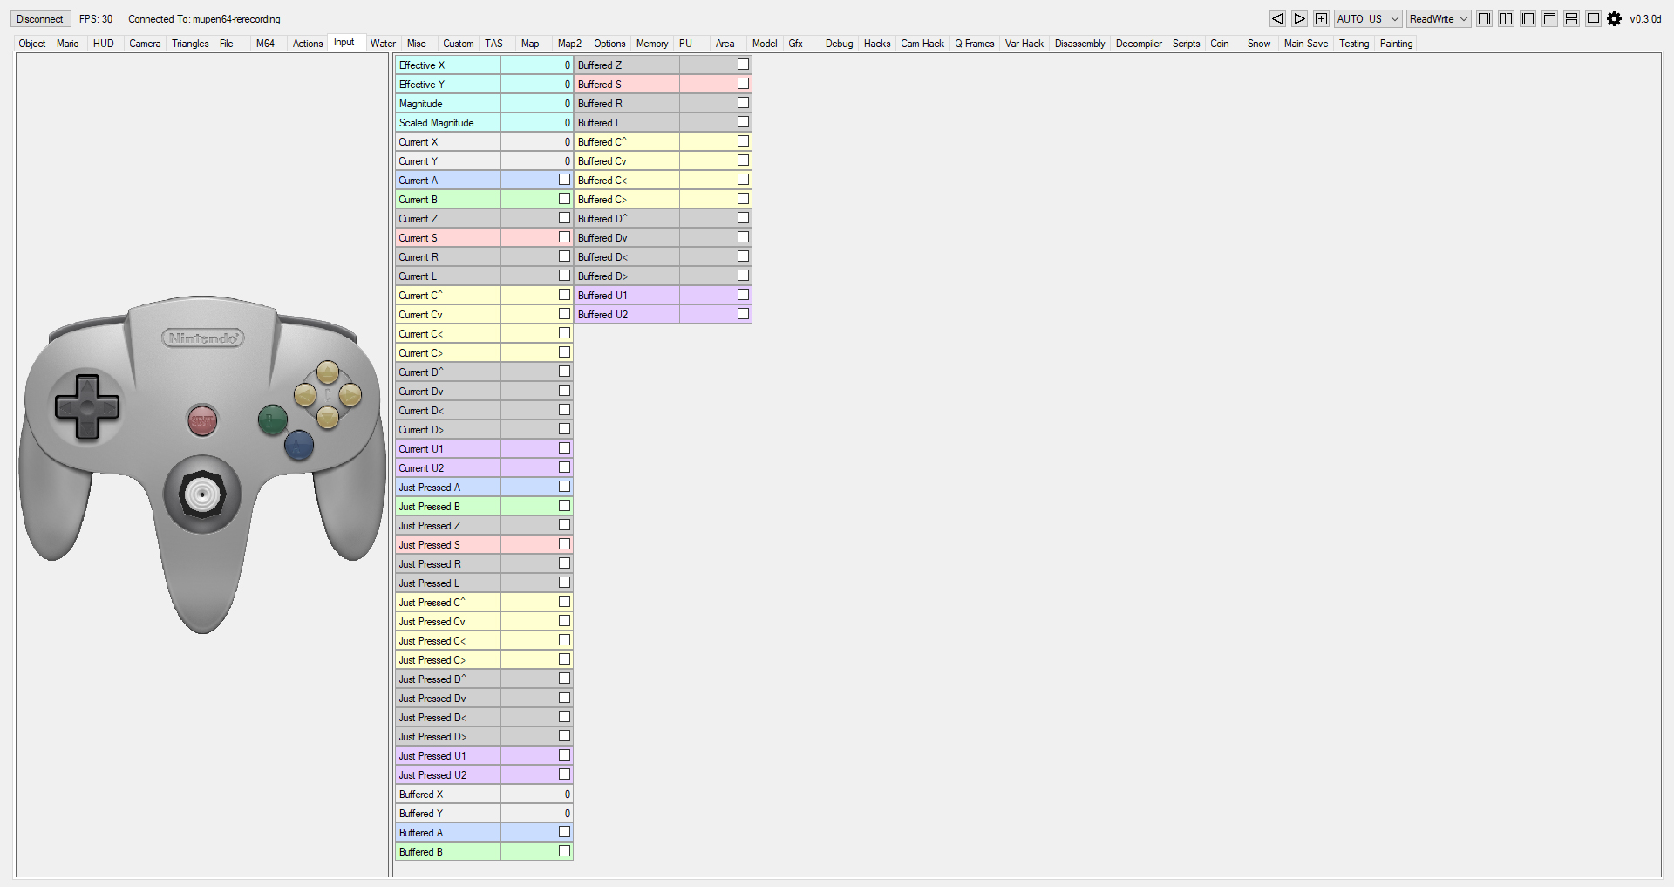
Task: Select the Just Pressed D^ label
Action: (x=432, y=679)
